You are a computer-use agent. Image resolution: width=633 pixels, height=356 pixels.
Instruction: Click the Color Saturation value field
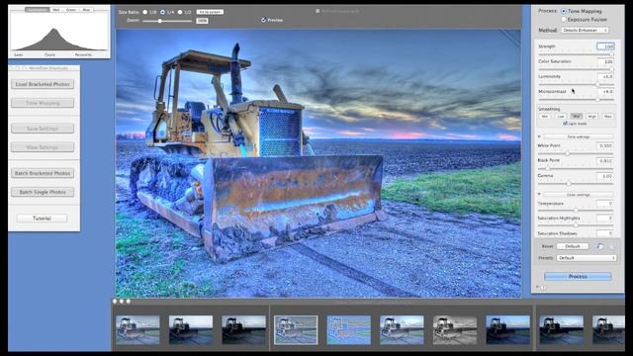pos(605,61)
